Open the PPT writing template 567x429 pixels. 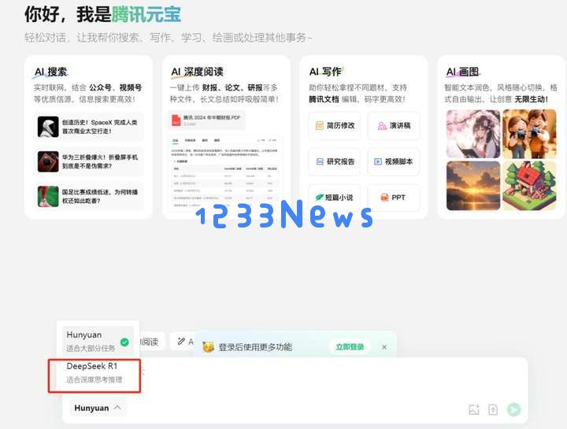click(394, 198)
